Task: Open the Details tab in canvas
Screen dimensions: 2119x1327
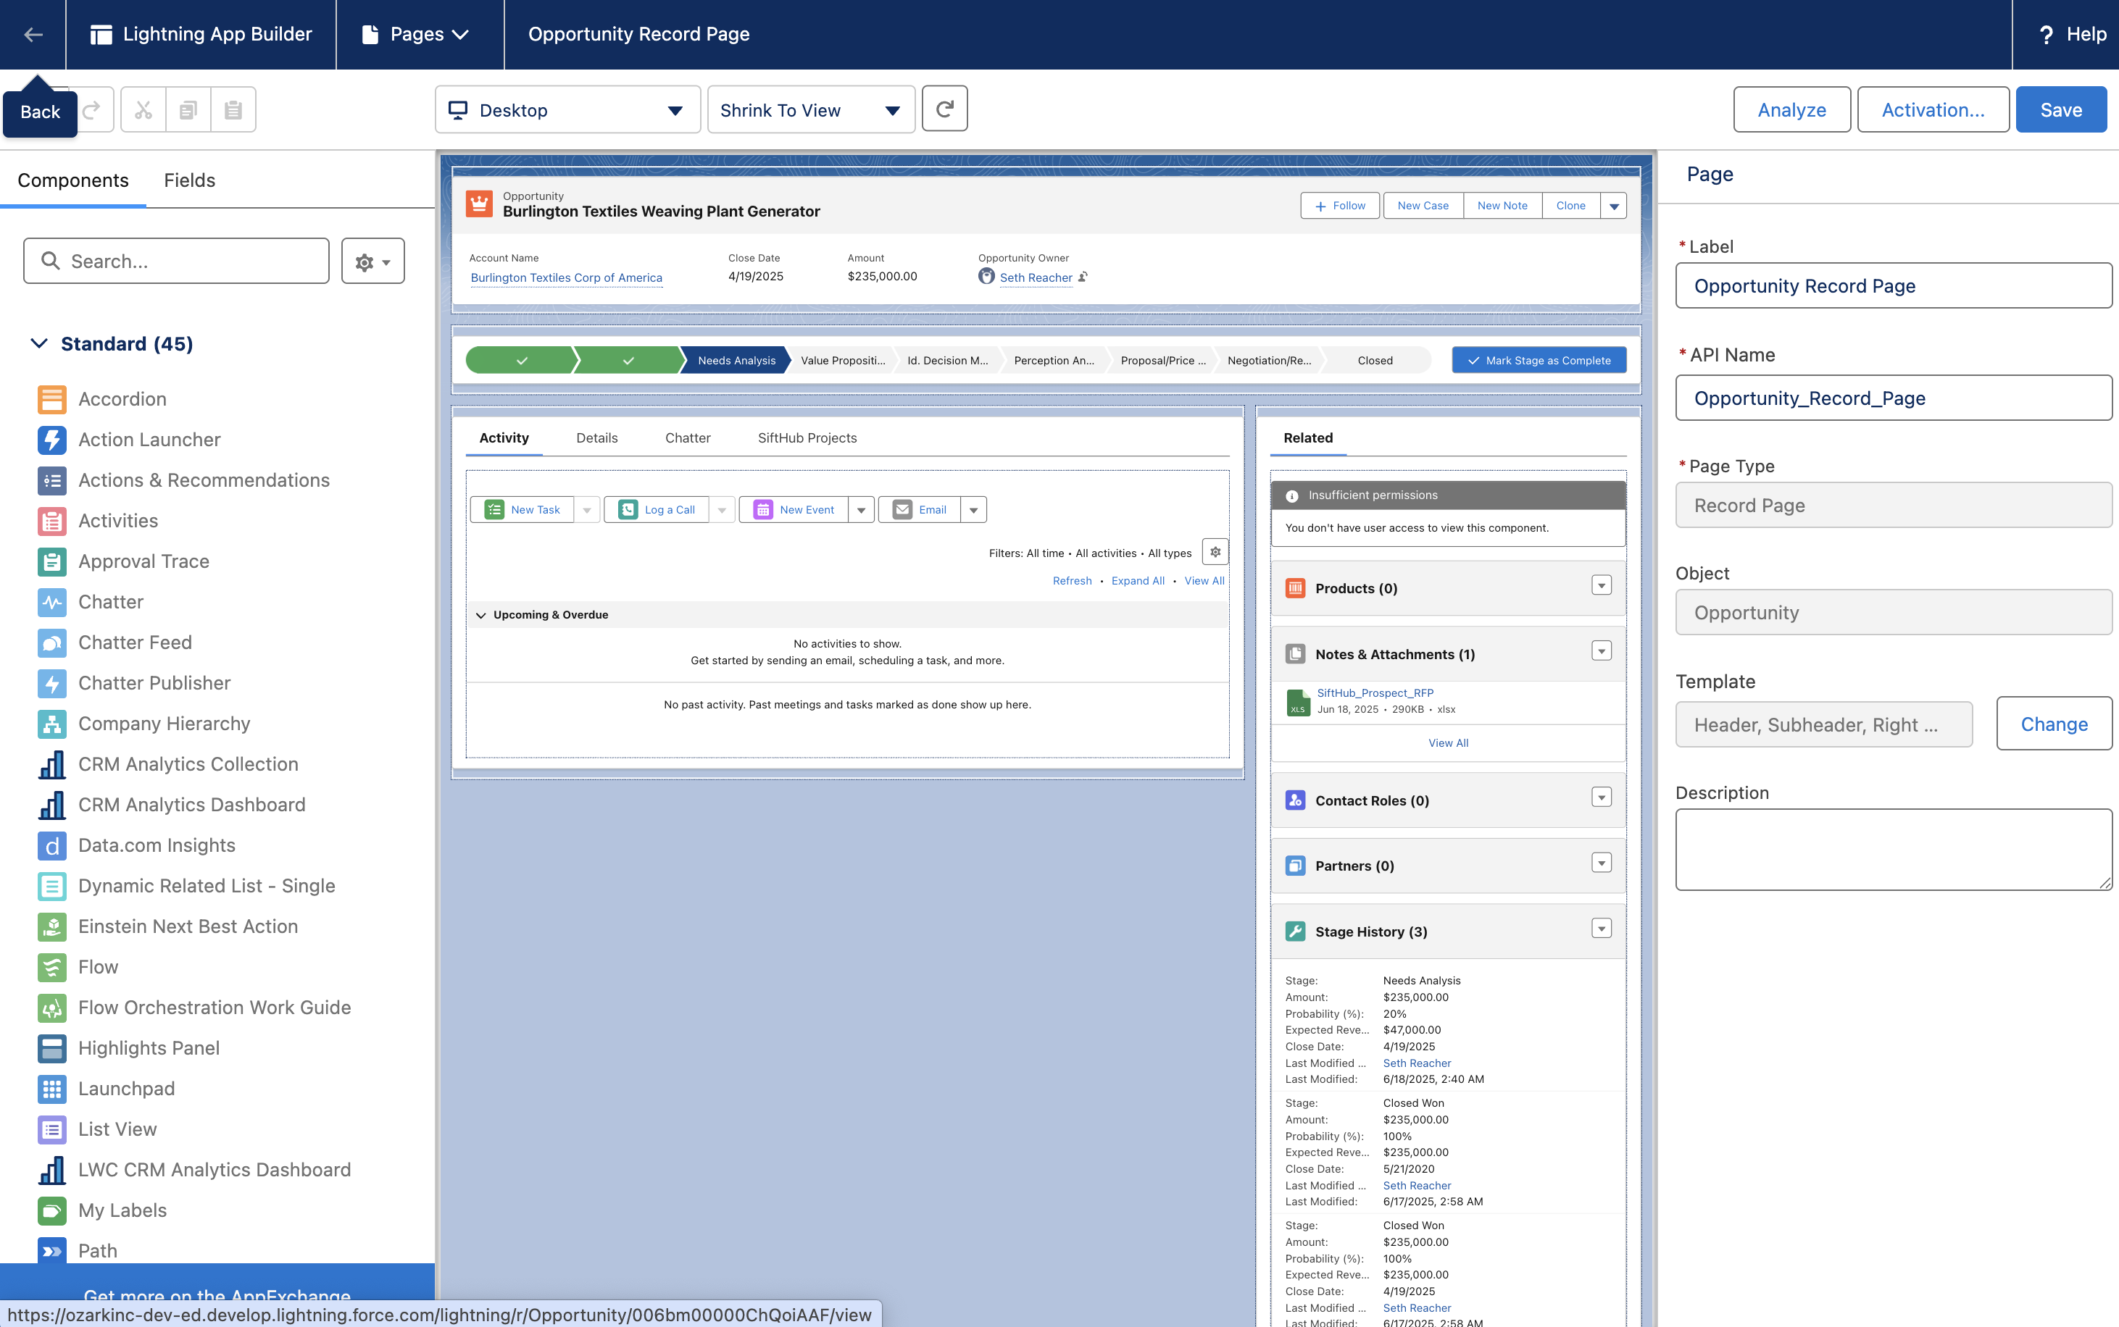Action: [596, 438]
